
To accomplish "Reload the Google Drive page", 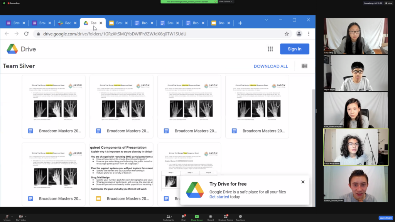I will 27,34.
